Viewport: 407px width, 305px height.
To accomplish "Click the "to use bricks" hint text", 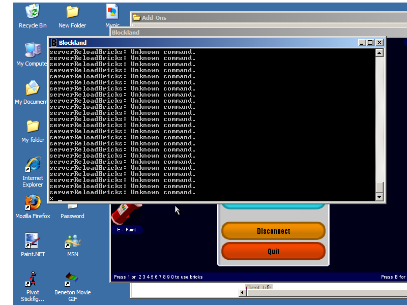I will pos(189,277).
